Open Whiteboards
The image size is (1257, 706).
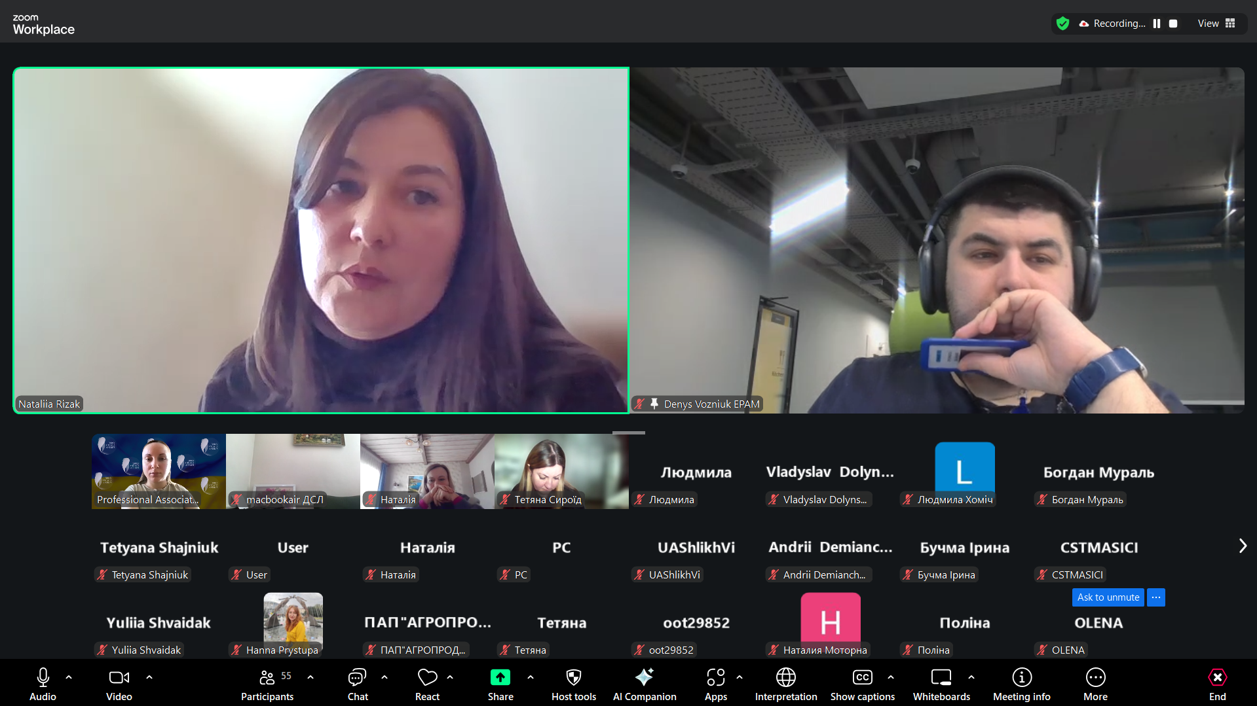[941, 684]
